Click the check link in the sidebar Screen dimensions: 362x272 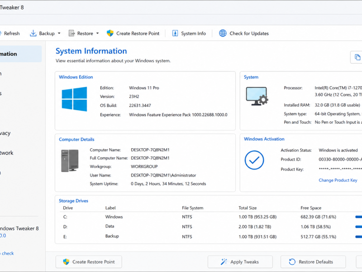pyautogui.click(x=7, y=253)
